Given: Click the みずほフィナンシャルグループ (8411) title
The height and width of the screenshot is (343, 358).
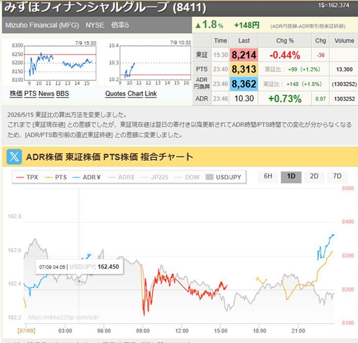Looking at the screenshot, I should click(105, 7).
